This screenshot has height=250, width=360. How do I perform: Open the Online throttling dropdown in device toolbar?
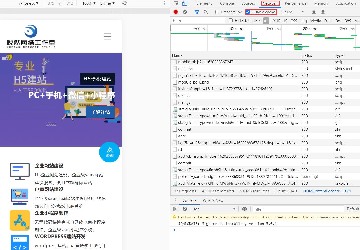click(107, 3)
